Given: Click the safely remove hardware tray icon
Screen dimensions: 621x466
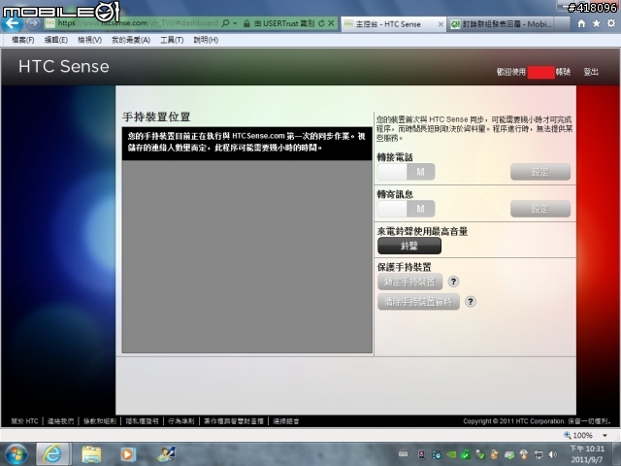Looking at the screenshot, I should coord(480,454).
